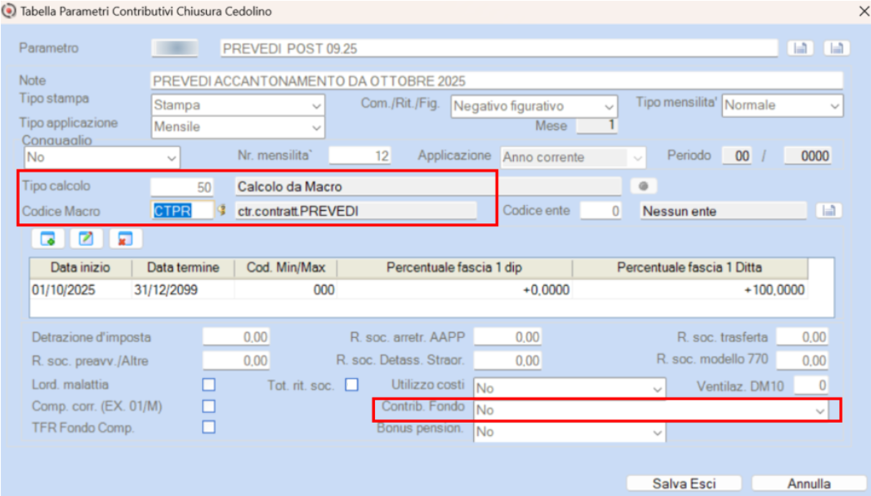Click the Data inizio column header
871x496 pixels.
pyautogui.click(x=81, y=268)
